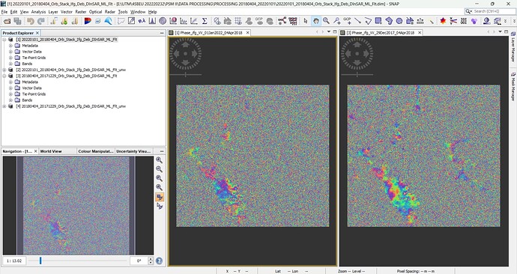The height and width of the screenshot is (274, 517).
Task: Open Navigation panel help button
Action: point(159,261)
